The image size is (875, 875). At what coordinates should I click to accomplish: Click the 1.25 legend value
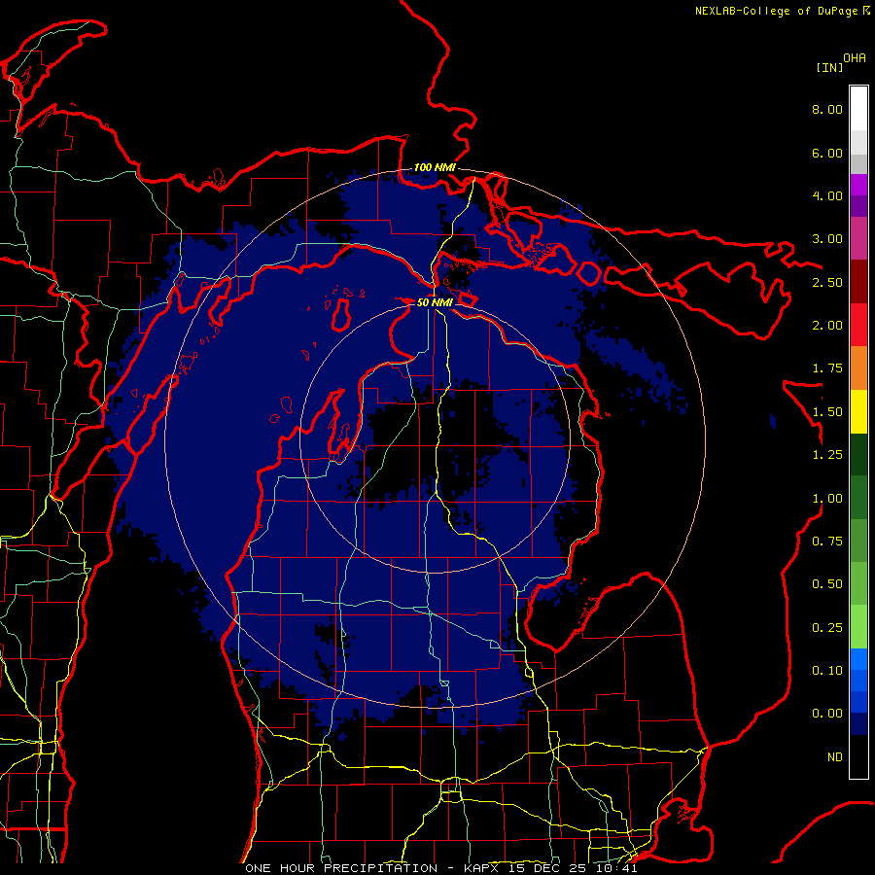pos(827,455)
